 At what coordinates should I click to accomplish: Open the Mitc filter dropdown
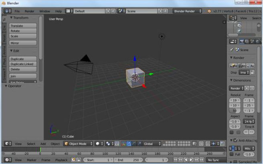(x=249, y=148)
